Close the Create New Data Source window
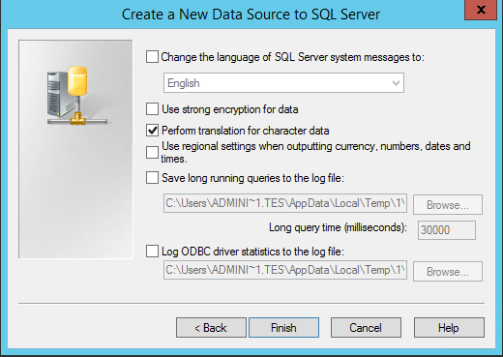The width and height of the screenshot is (503, 357). [481, 10]
